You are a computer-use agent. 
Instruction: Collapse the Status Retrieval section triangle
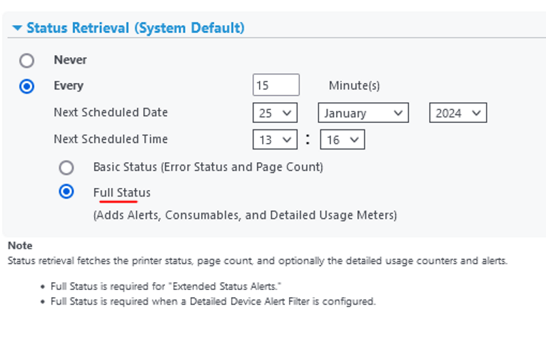pyautogui.click(x=17, y=29)
